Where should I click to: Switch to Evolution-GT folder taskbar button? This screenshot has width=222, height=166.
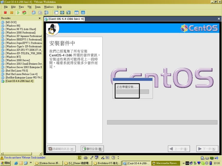point(107,163)
